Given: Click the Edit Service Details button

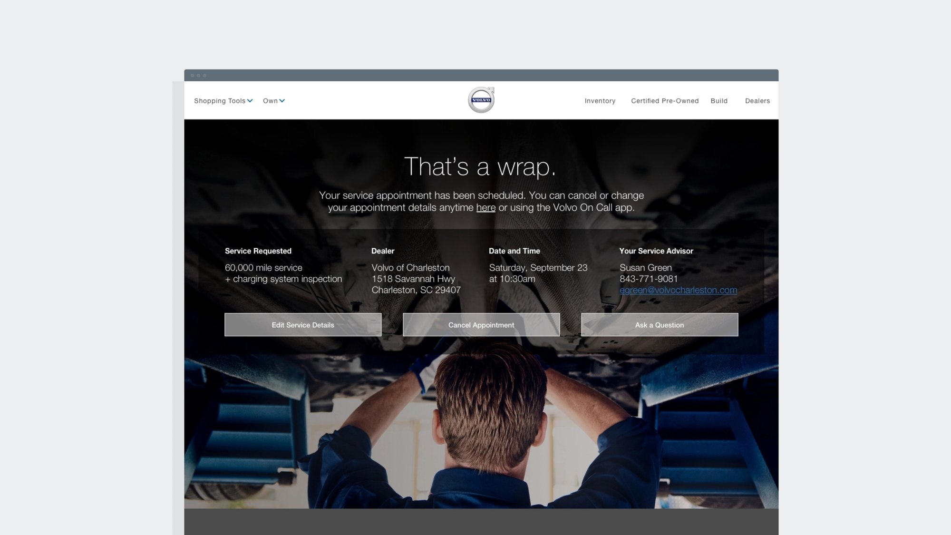Looking at the screenshot, I should pyautogui.click(x=303, y=325).
